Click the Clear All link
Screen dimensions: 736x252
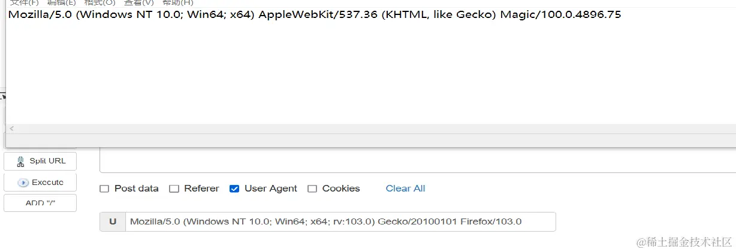coord(405,189)
